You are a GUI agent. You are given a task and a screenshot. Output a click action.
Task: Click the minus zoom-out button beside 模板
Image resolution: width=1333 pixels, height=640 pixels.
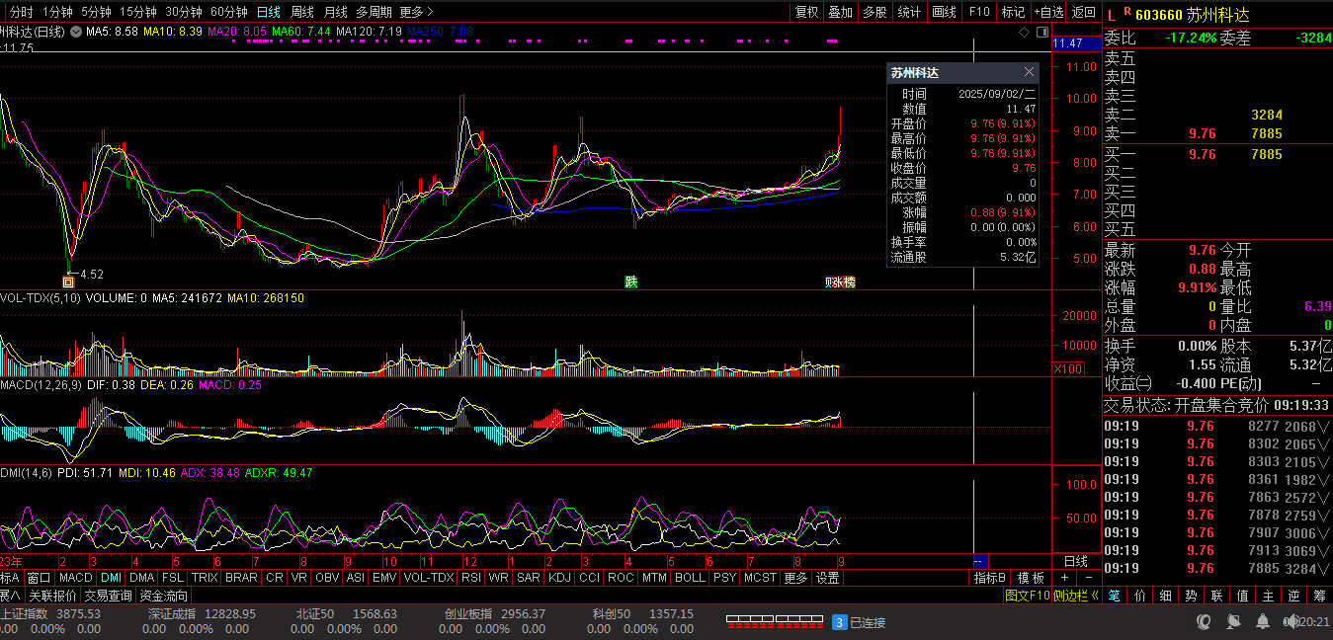click(1088, 578)
